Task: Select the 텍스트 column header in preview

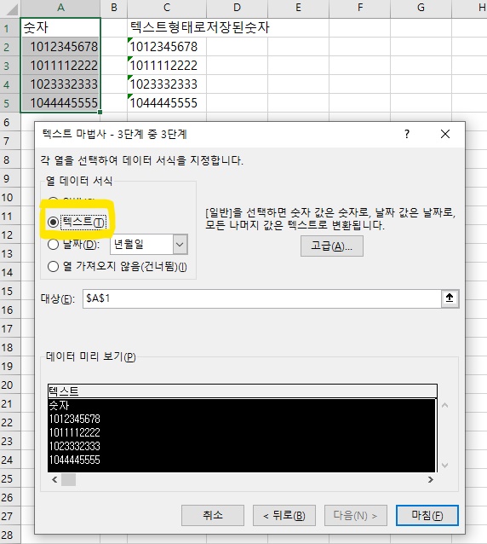Action: [x=242, y=391]
